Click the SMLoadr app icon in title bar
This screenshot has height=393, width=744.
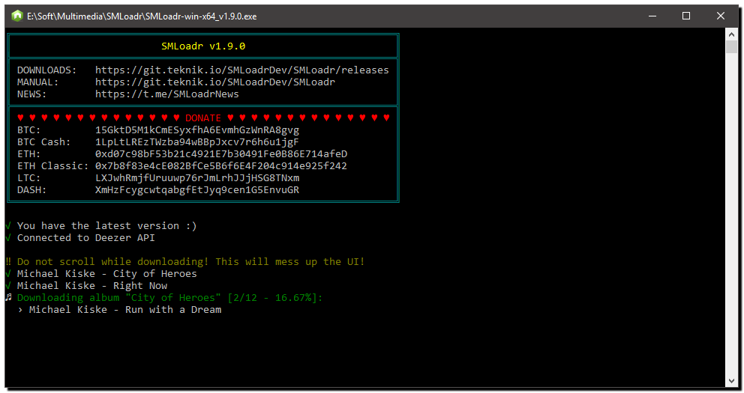click(x=17, y=16)
